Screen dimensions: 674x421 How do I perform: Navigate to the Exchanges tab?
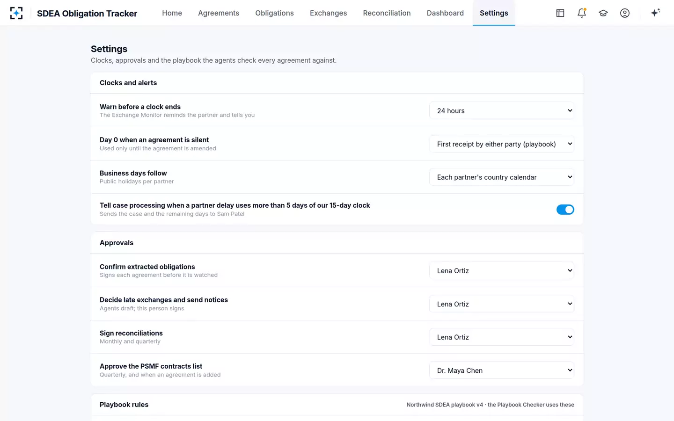pos(328,13)
